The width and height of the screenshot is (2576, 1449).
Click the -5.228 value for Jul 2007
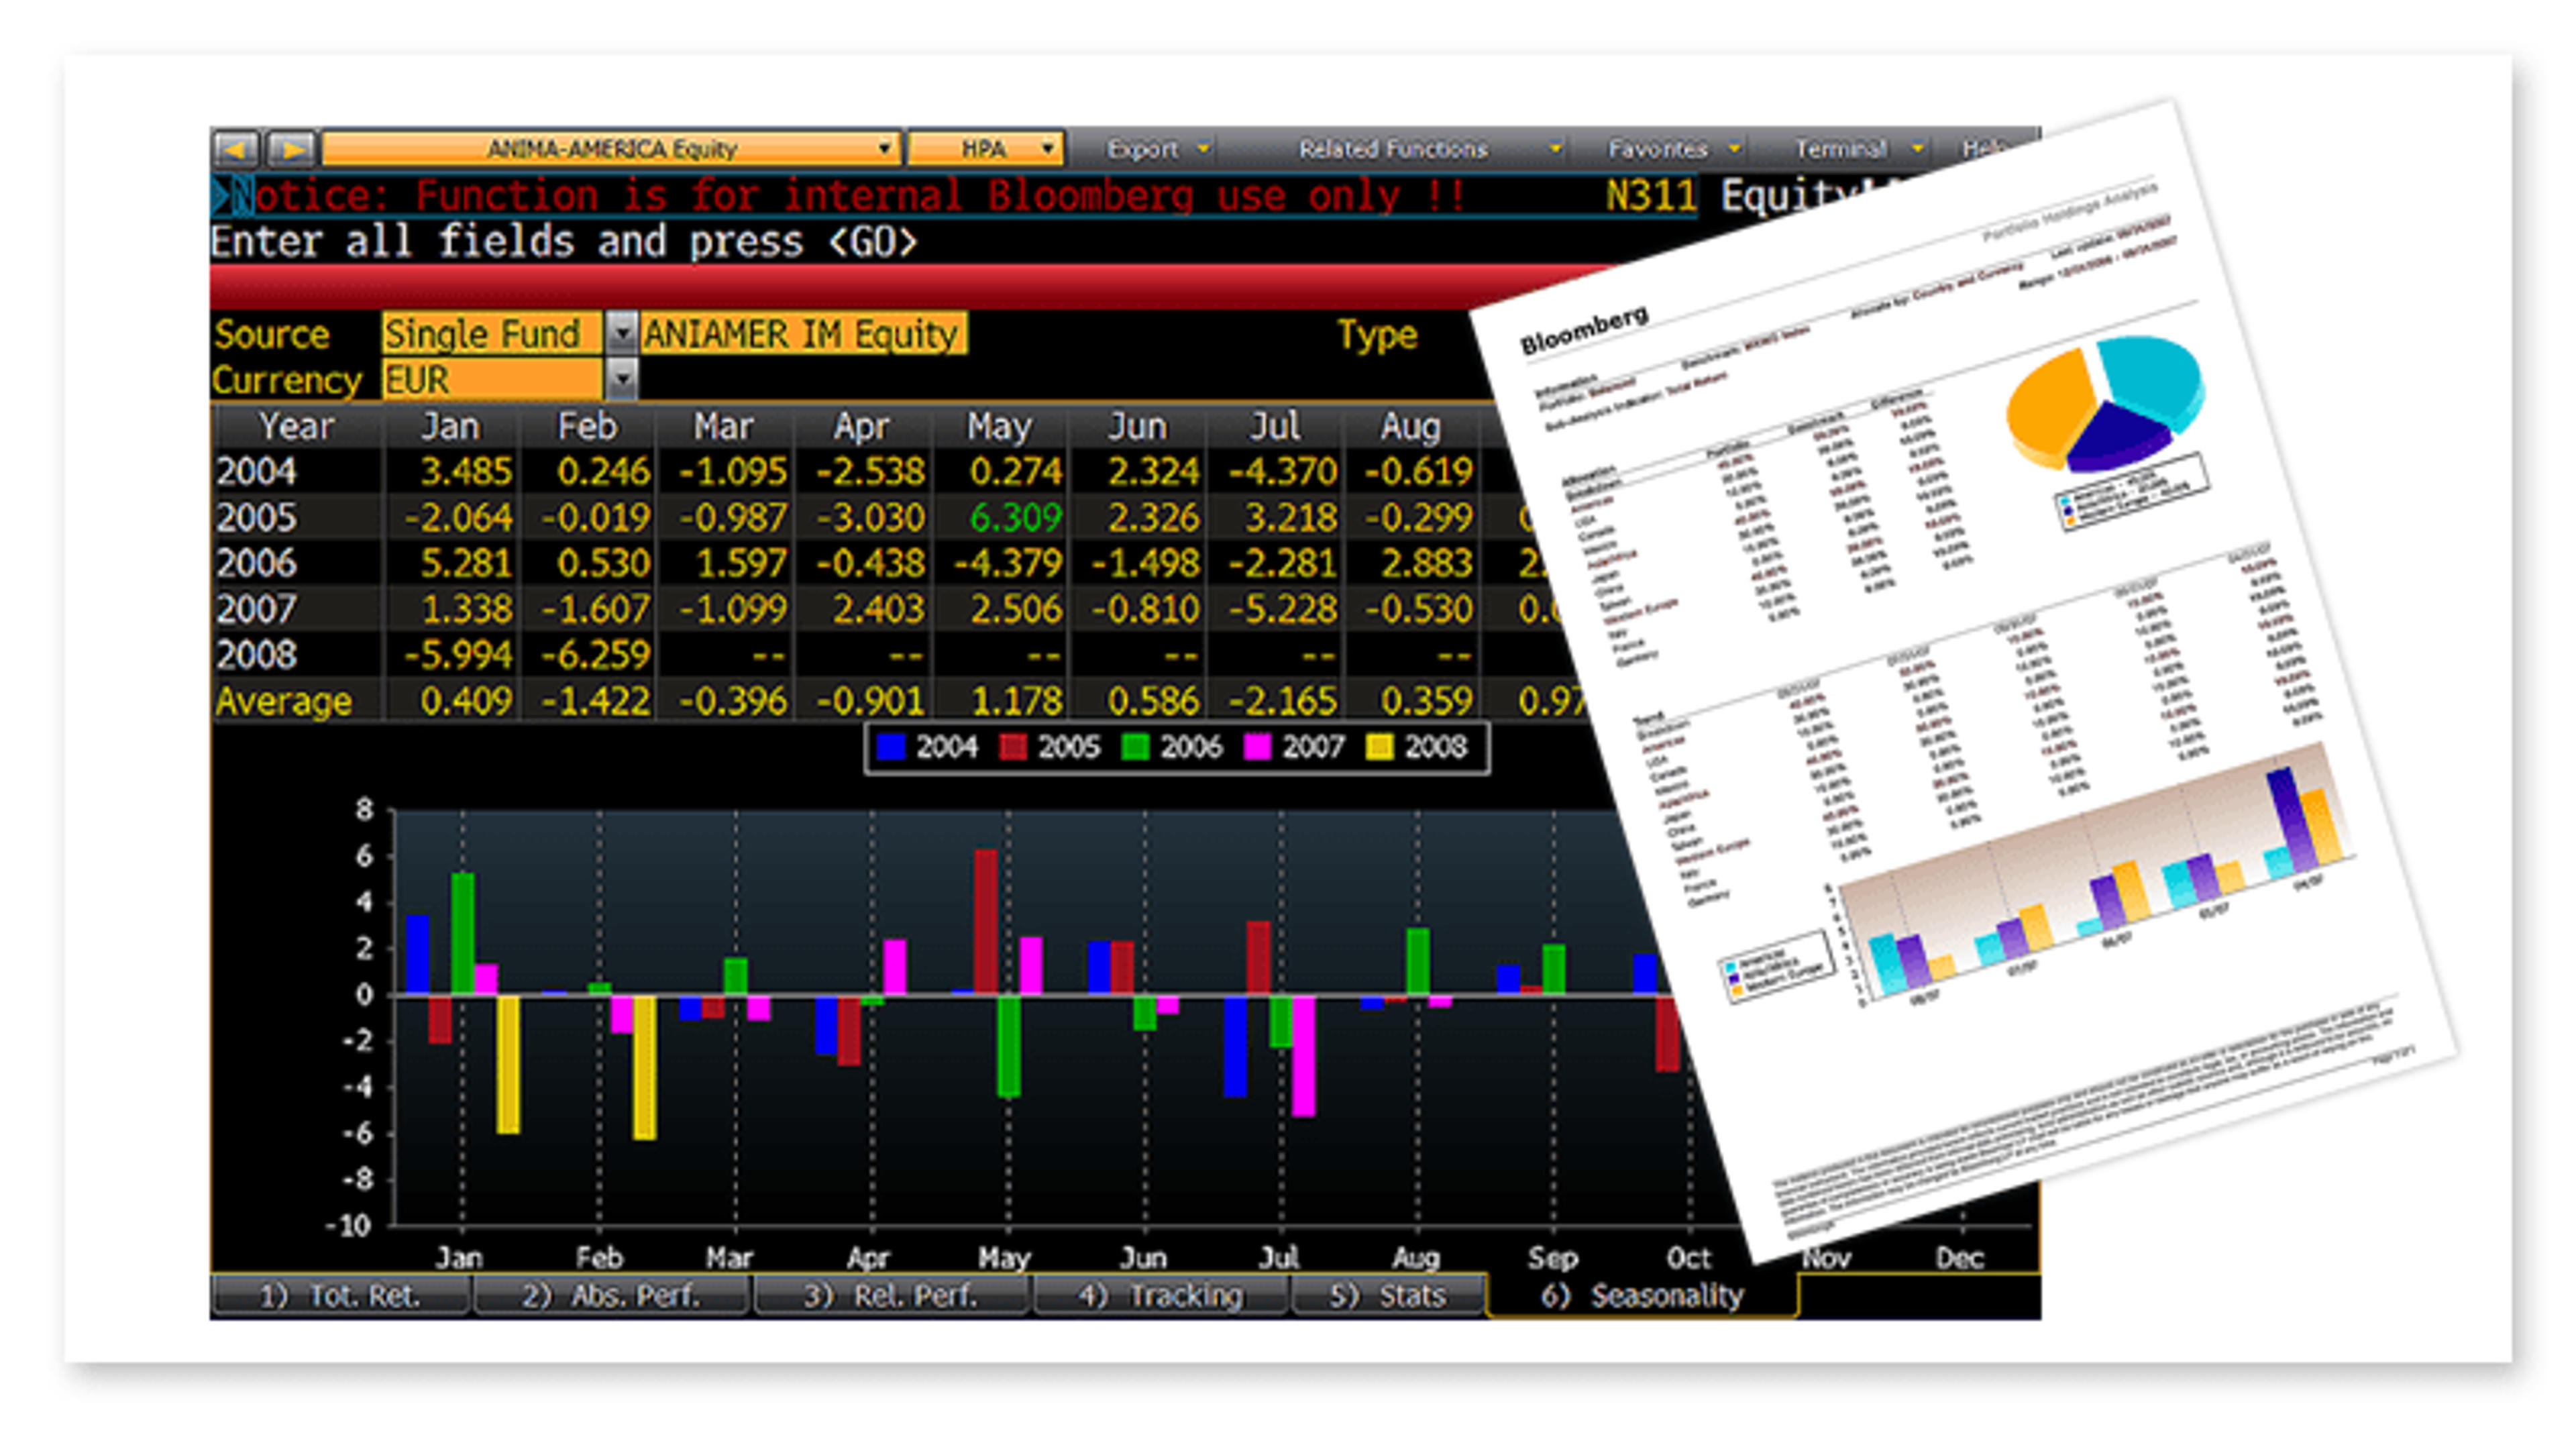(x=1284, y=609)
